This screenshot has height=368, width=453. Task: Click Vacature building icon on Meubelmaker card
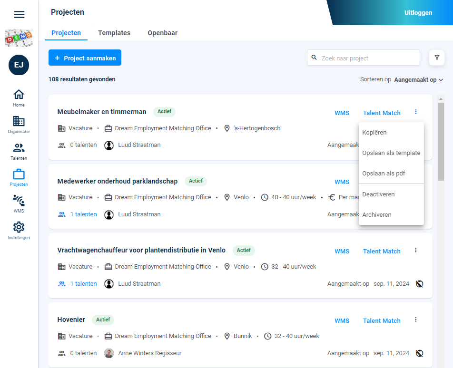[61, 128]
